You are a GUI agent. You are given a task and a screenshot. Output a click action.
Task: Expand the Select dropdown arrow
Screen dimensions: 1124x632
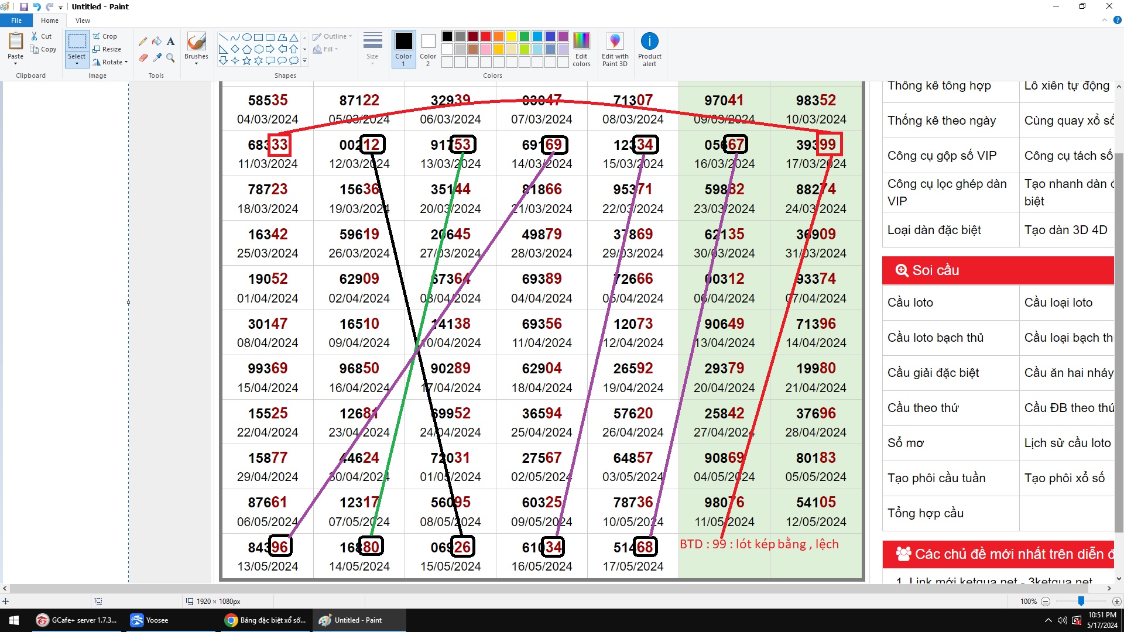pos(77,63)
